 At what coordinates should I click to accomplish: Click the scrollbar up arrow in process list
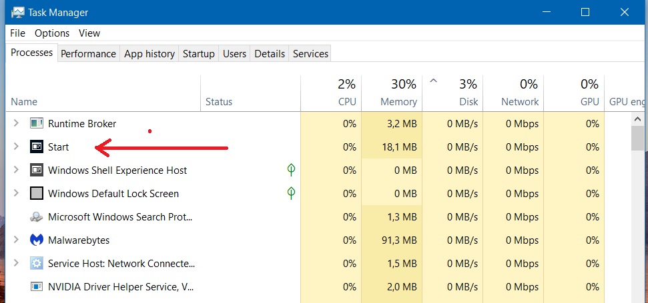pos(638,119)
